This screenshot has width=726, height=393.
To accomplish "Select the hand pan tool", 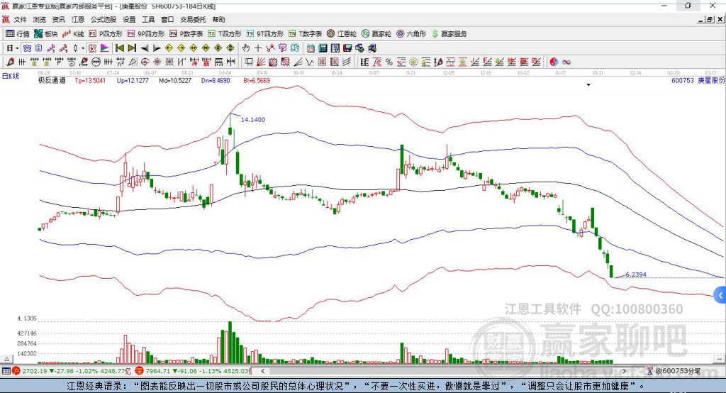I will (245, 48).
